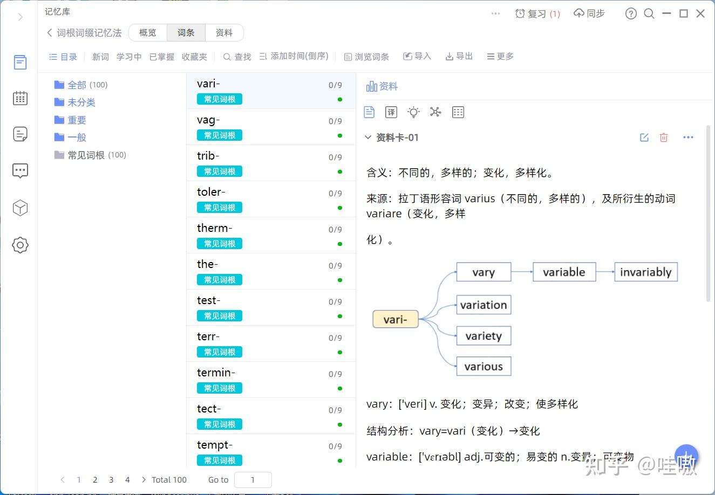Click the 资料 chart panel header
Viewport: 715px width, 495px height.
[382, 86]
